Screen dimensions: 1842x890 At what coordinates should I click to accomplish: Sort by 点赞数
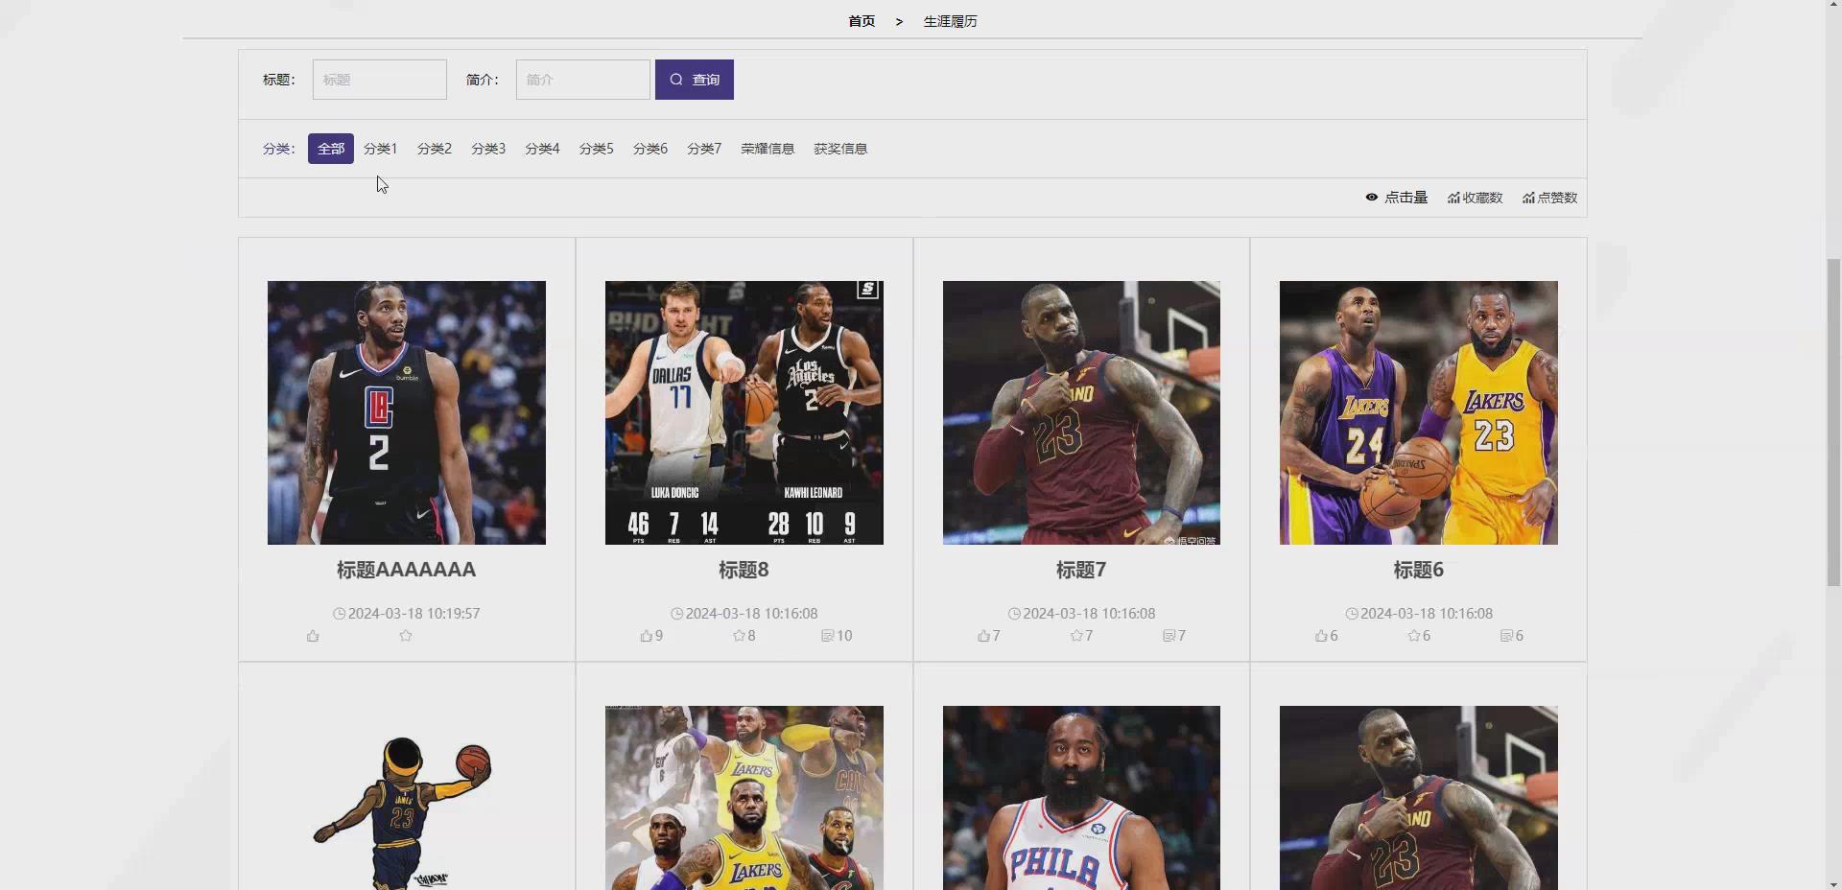(x=1549, y=198)
